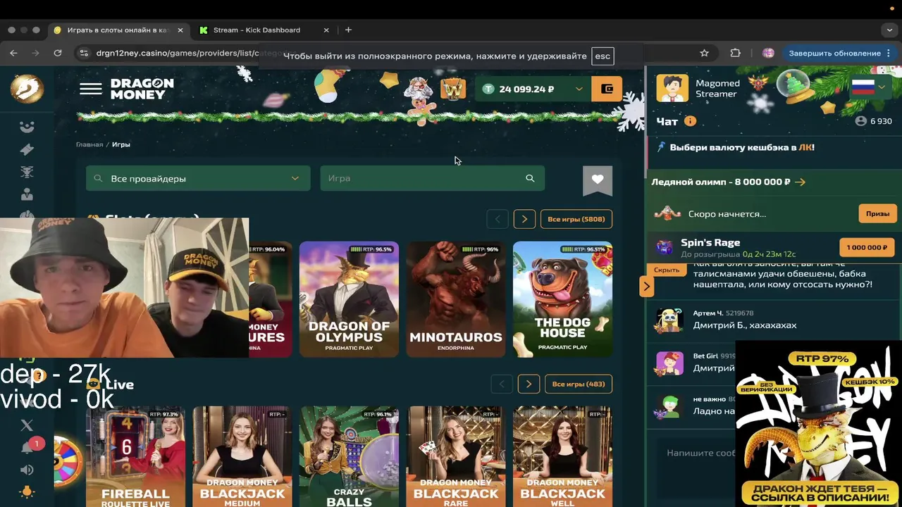Click the magnifier icon in game search
Screen dimensions: 902x507
530,178
